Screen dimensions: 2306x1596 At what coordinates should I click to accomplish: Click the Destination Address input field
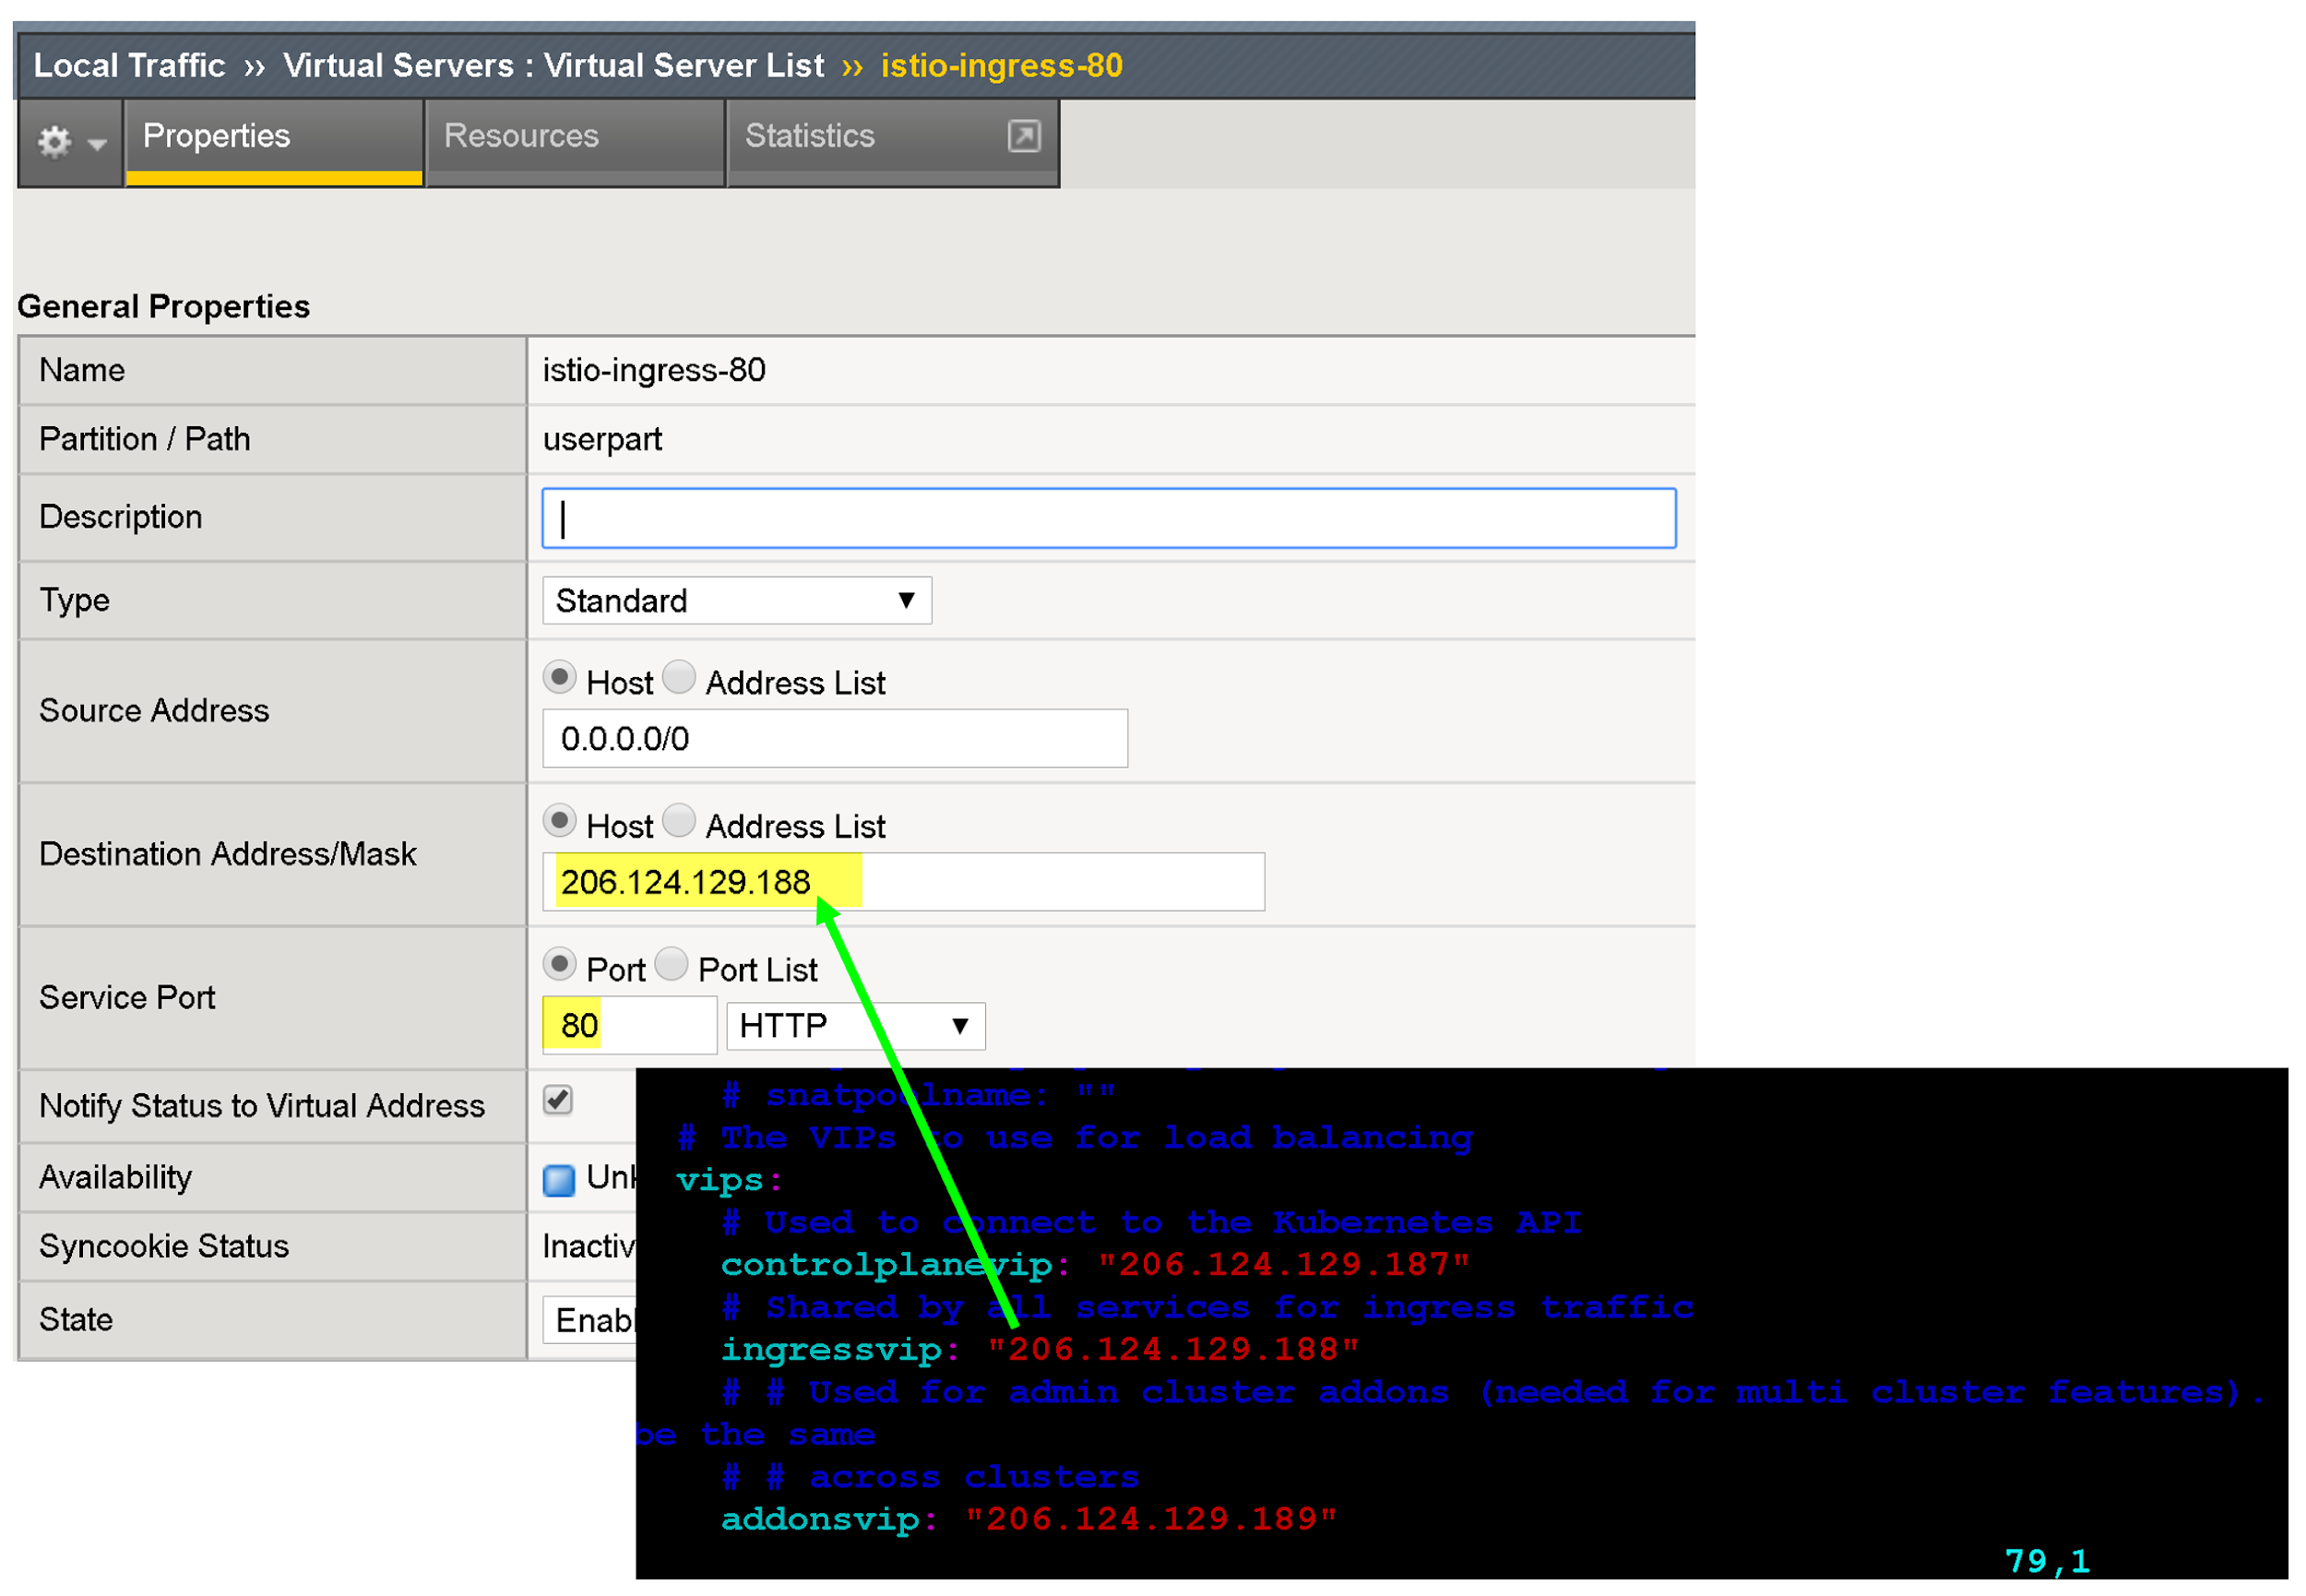(x=904, y=883)
